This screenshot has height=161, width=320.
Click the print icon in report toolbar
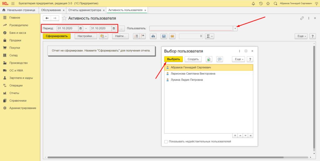pos(153,36)
